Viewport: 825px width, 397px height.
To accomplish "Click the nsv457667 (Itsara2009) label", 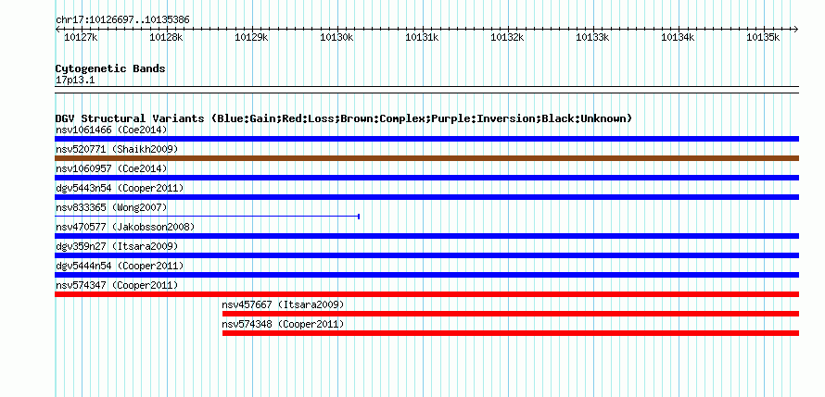I will 283,304.
